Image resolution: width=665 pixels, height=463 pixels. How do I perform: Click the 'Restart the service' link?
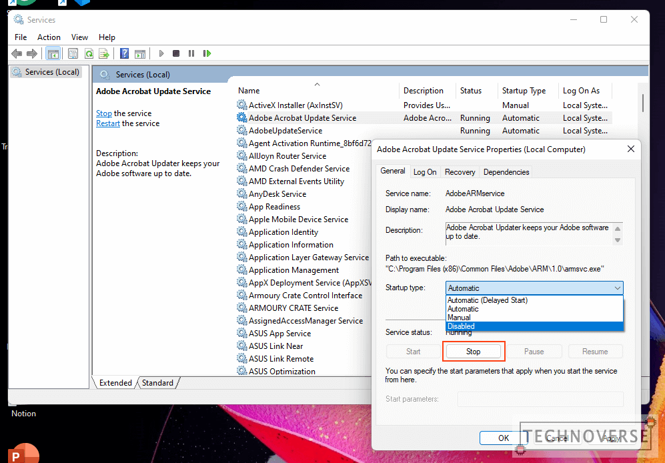108,123
